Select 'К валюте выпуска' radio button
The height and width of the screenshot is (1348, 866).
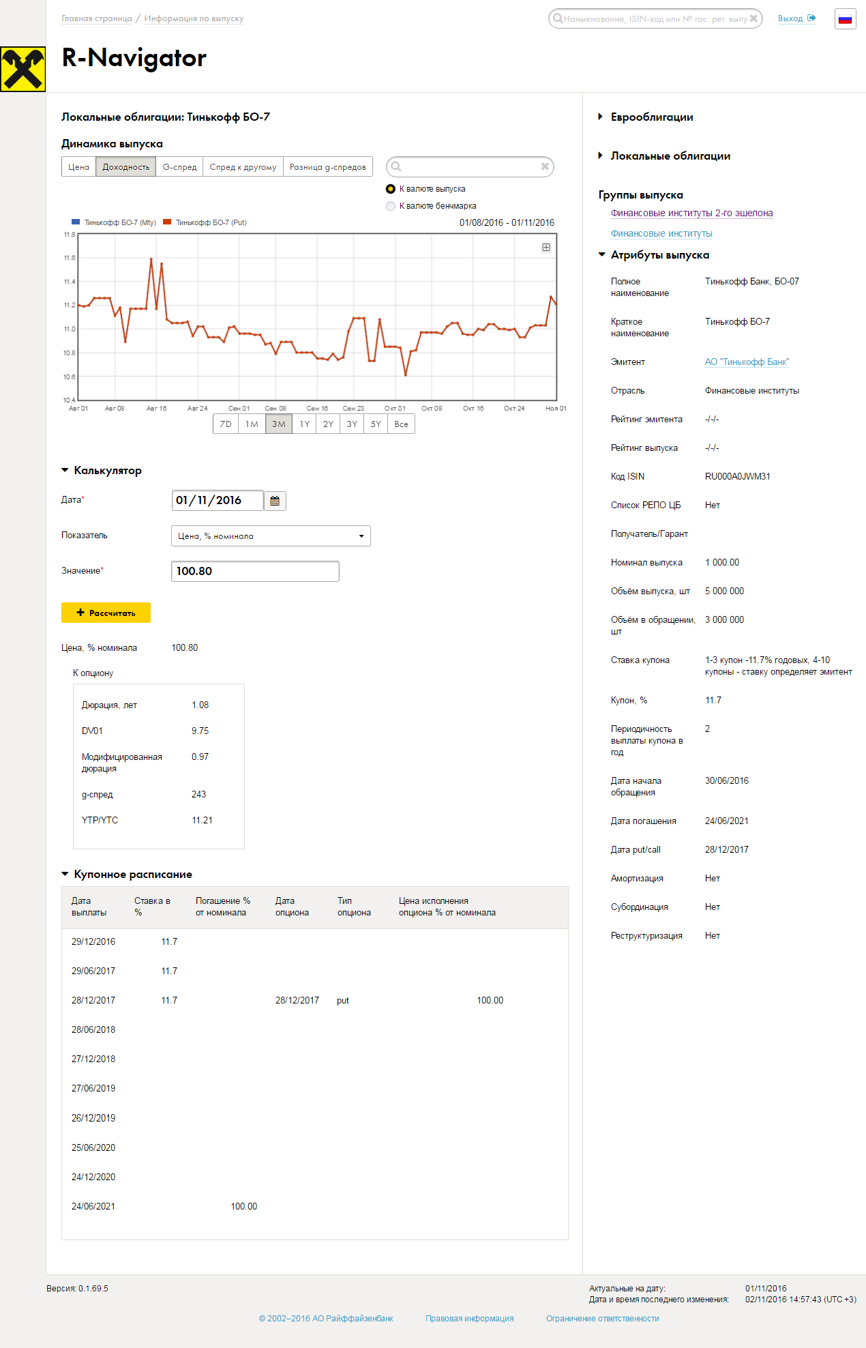tap(391, 189)
